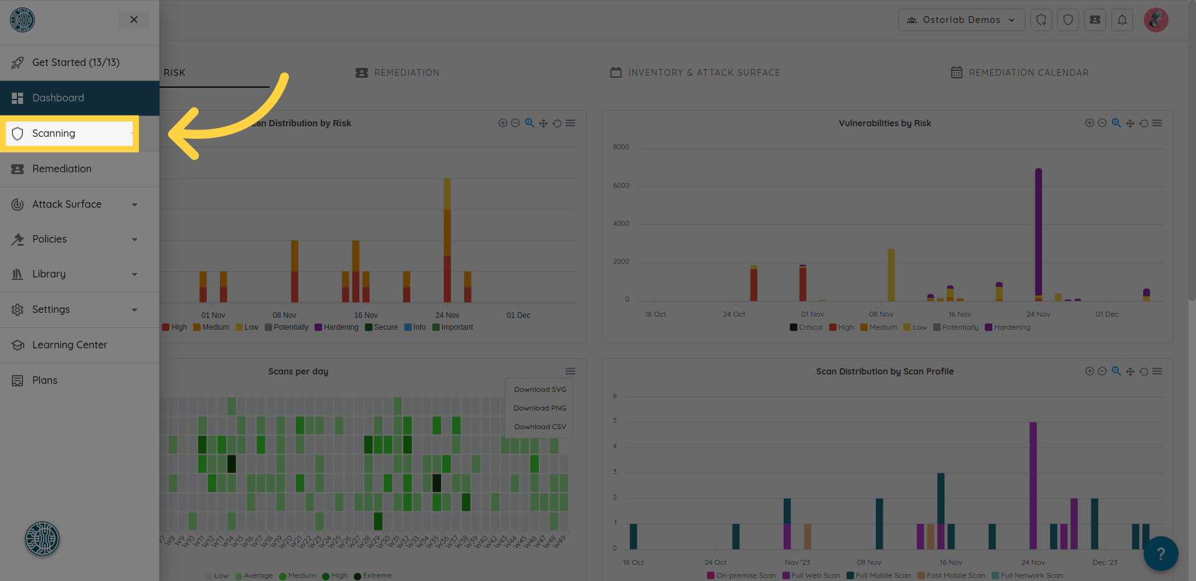Click the shield icon next to Scanning
Viewport: 1196px width, 581px height.
click(x=17, y=134)
